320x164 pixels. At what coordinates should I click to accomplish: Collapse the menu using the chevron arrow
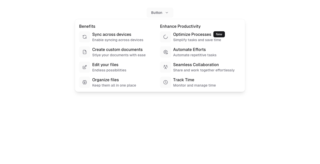pyautogui.click(x=167, y=13)
